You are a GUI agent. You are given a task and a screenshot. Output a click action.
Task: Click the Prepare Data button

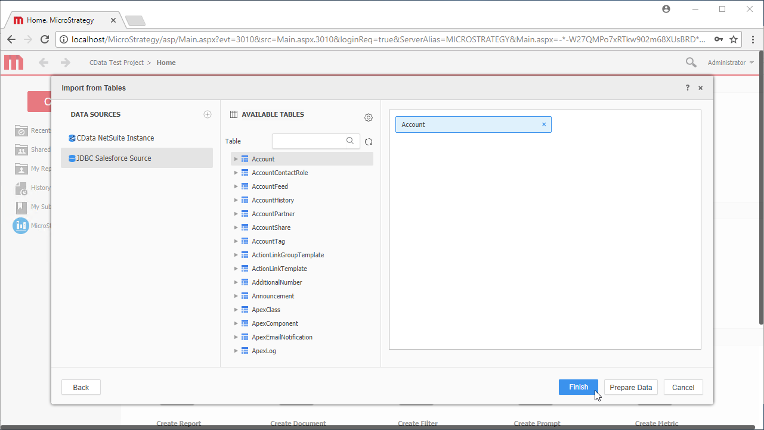point(631,387)
